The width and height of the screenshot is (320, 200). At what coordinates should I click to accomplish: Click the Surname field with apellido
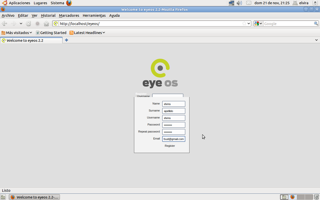[174, 111]
